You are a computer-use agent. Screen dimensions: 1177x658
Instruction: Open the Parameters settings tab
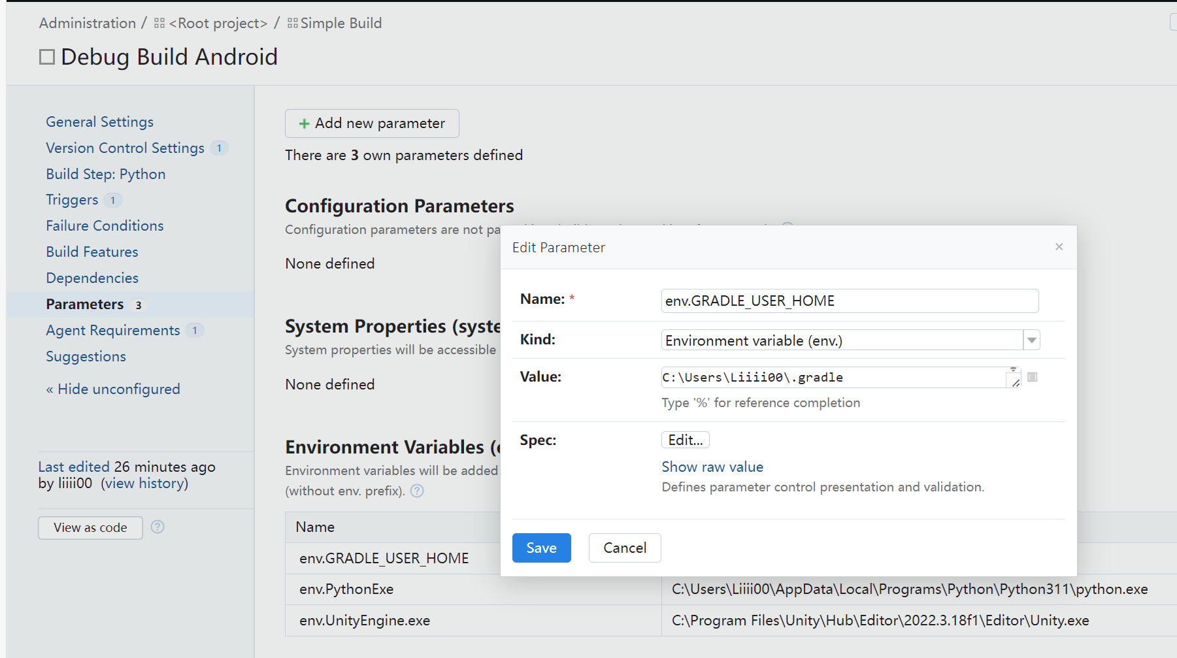point(85,304)
